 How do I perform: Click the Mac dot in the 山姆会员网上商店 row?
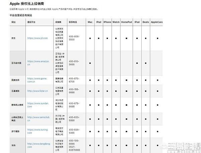click(x=90, y=119)
